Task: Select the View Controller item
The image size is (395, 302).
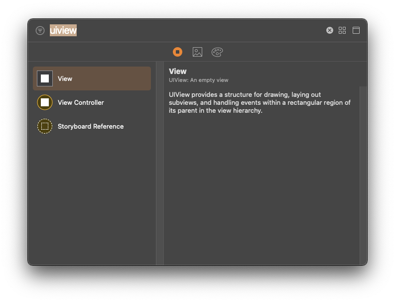Action: (92, 102)
